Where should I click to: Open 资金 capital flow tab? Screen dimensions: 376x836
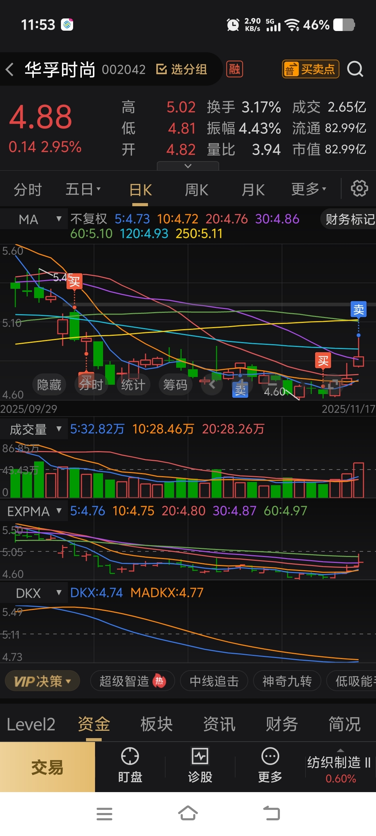pos(94,725)
